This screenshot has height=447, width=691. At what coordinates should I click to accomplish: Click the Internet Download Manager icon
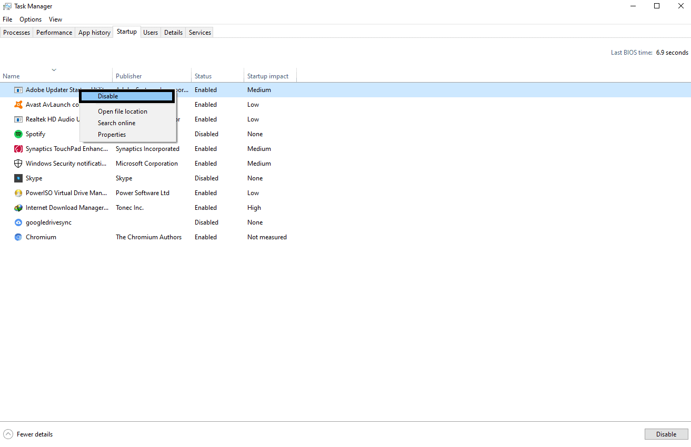click(18, 207)
